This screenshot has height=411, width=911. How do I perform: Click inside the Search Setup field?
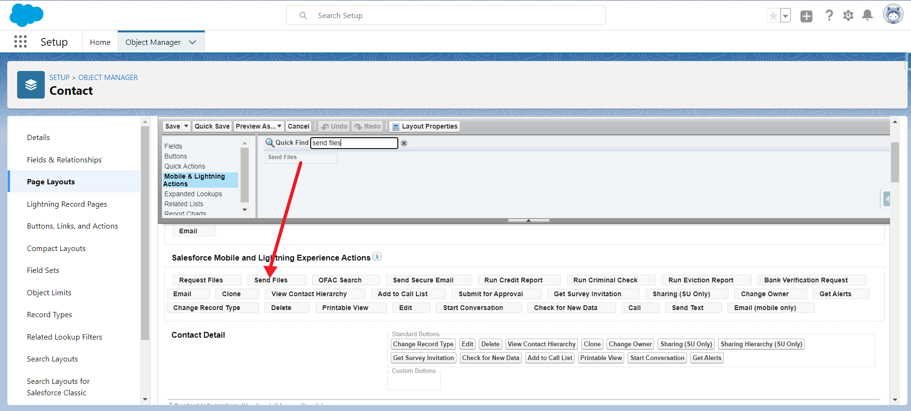point(446,16)
